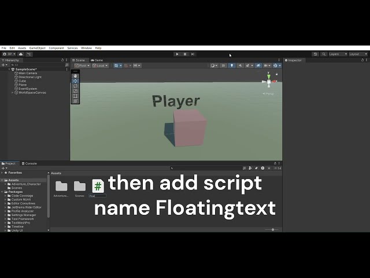Click the Inspector panel lock icon
Image resolution: width=370 pixels, height=278 pixels.
click(362, 60)
